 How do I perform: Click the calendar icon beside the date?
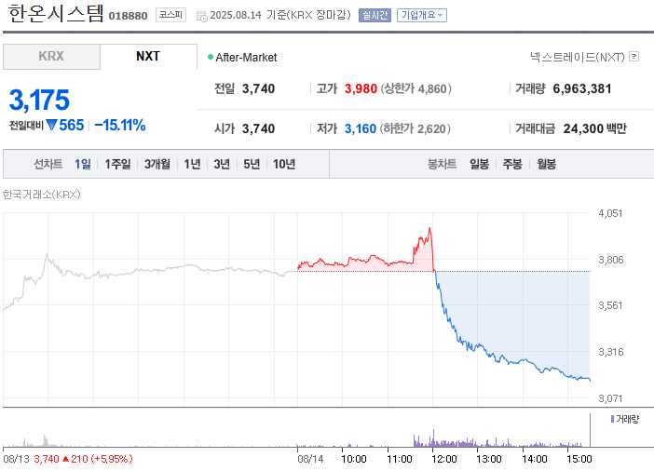202,16
